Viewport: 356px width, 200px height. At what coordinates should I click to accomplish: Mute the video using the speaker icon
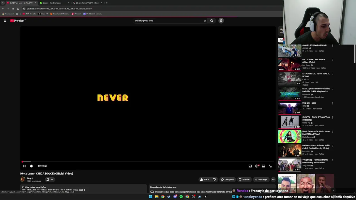(x=31, y=166)
